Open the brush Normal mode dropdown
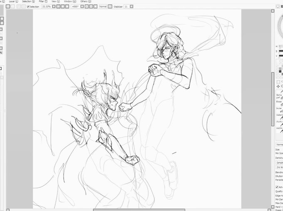The width and height of the screenshot is (283, 211). tap(279, 145)
